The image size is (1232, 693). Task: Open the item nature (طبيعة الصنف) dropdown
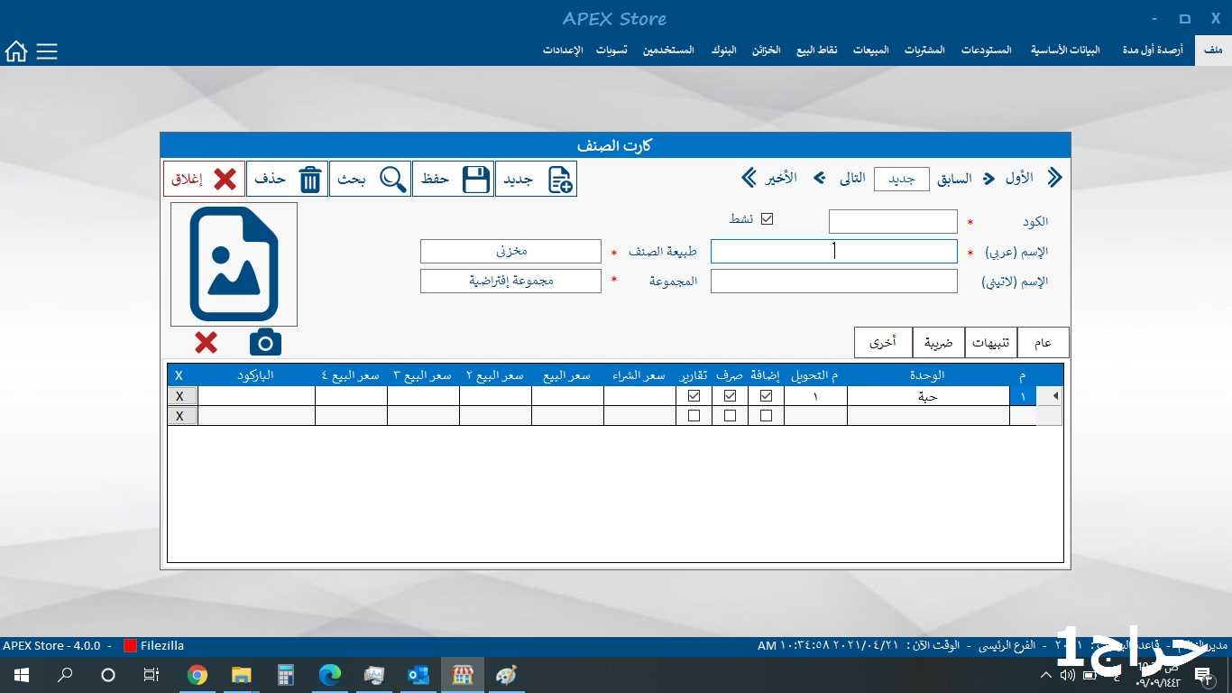510,251
